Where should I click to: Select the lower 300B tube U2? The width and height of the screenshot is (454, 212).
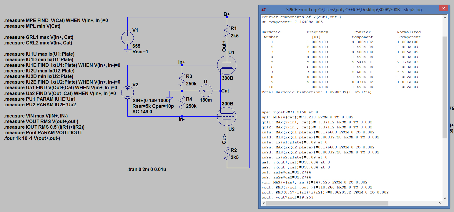click(227, 116)
